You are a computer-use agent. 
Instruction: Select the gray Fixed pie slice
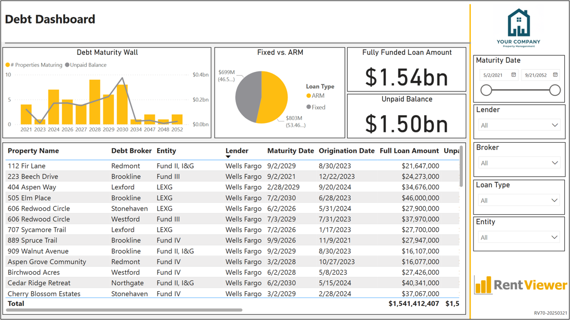[x=247, y=96]
